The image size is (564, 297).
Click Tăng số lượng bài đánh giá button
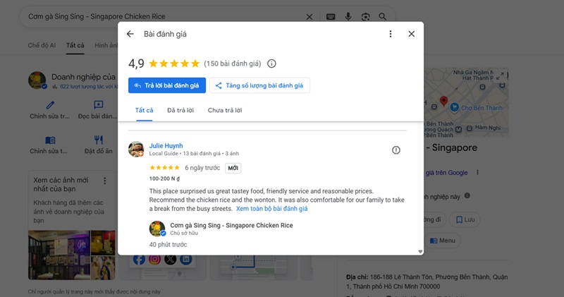[x=259, y=85]
